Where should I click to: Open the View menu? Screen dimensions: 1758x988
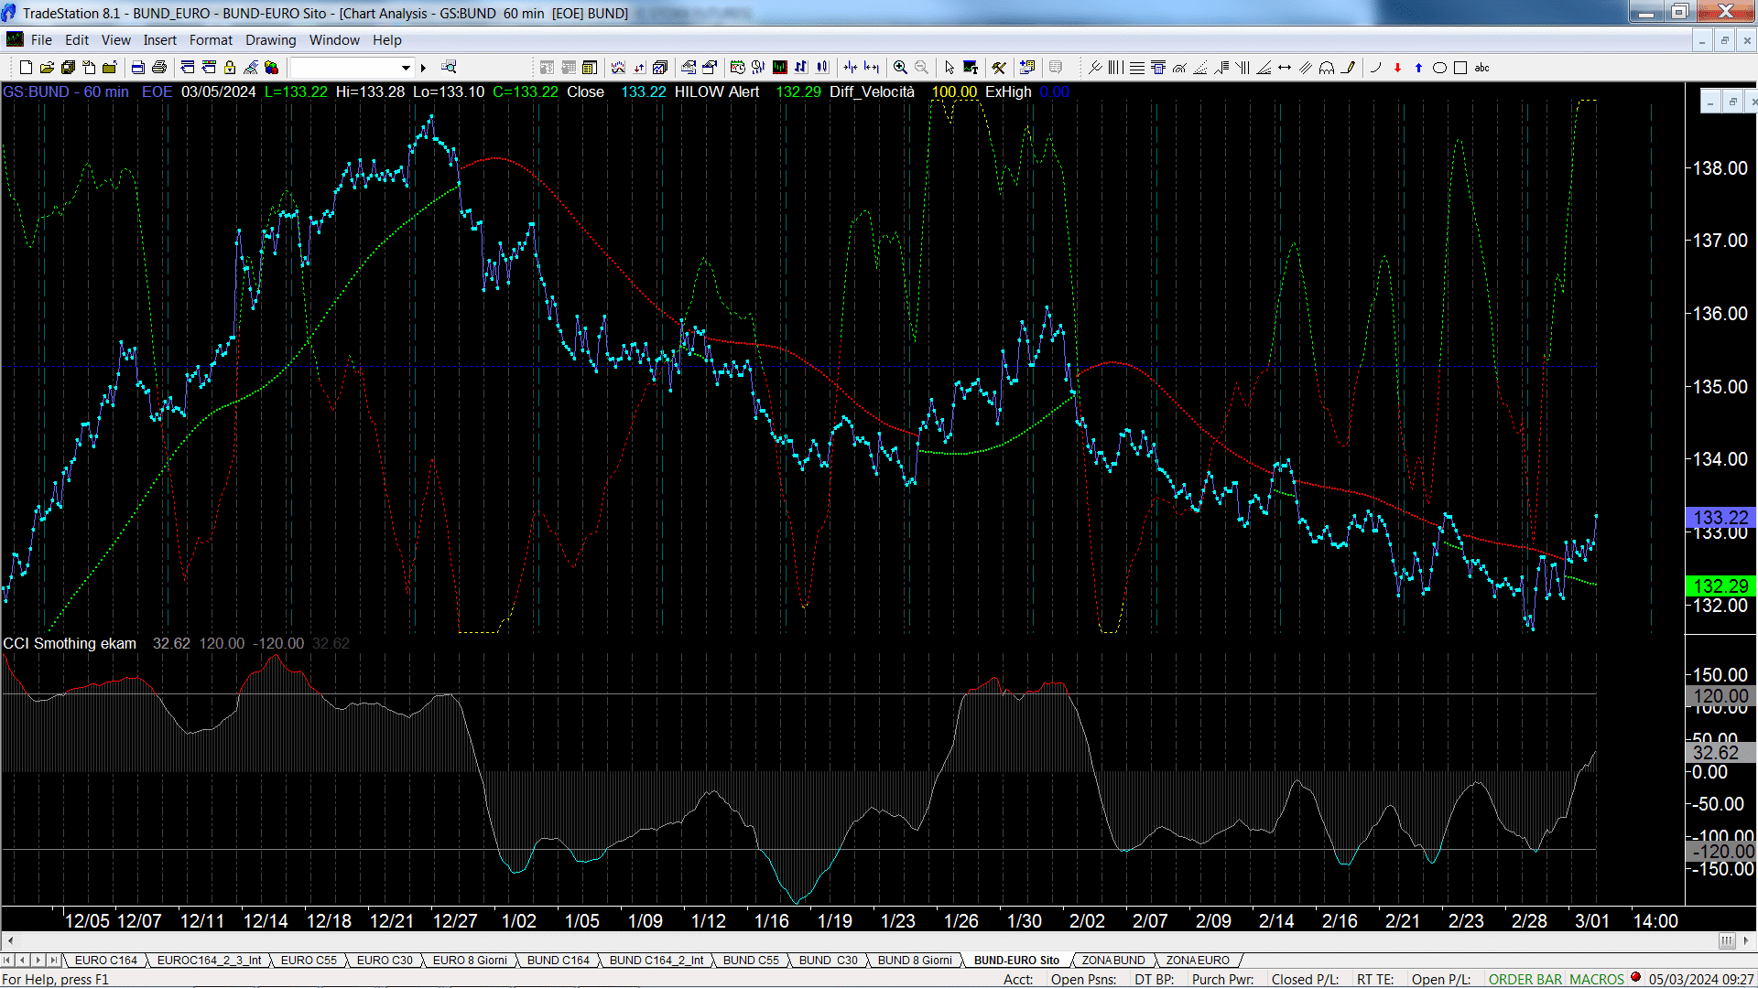(115, 39)
